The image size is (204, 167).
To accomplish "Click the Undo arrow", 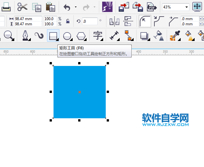I will [67, 7].
